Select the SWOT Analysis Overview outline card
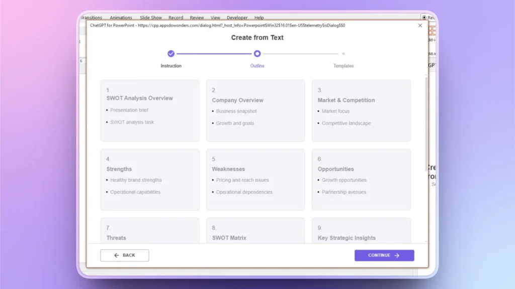This screenshot has width=515, height=289. pyautogui.click(x=149, y=110)
